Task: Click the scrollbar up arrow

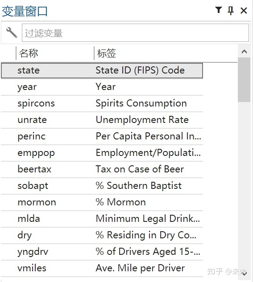Action: (244, 52)
